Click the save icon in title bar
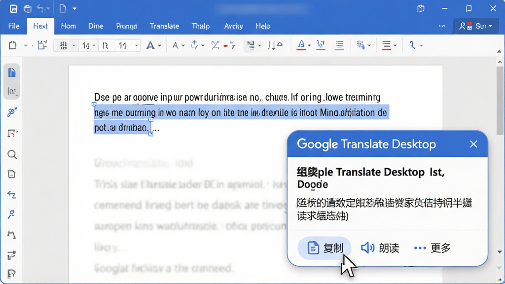Image resolution: width=505 pixels, height=284 pixels. (13, 9)
